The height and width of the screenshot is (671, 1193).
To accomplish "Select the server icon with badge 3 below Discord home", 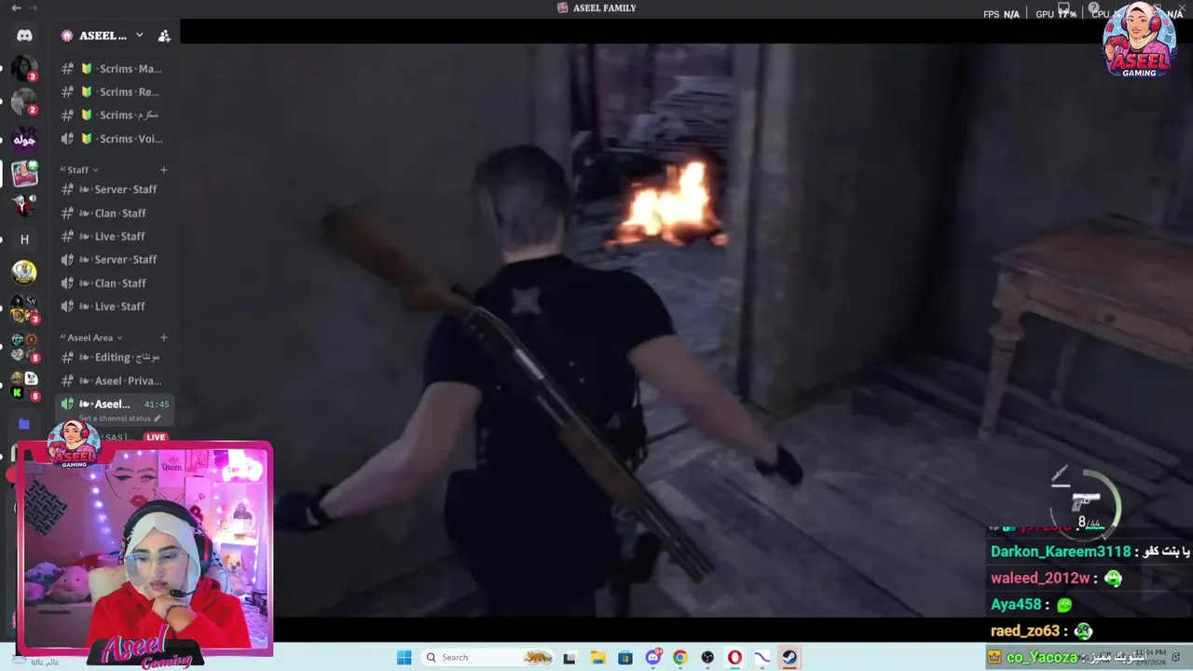I will tap(24, 68).
